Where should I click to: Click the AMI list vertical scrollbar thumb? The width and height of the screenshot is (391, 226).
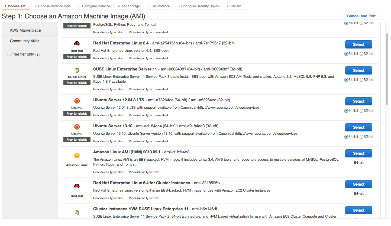[x=387, y=69]
